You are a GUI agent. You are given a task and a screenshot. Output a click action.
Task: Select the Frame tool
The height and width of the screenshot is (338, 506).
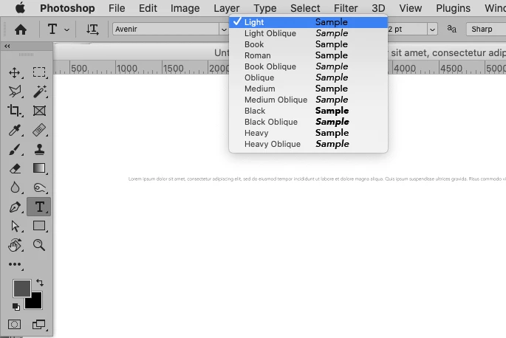(x=39, y=111)
